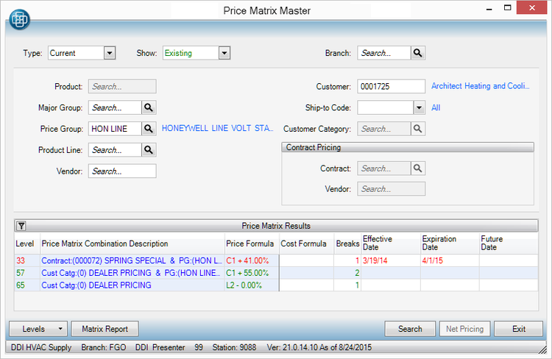Click the Expiration Date column header
The width and height of the screenshot is (552, 359).
point(450,244)
